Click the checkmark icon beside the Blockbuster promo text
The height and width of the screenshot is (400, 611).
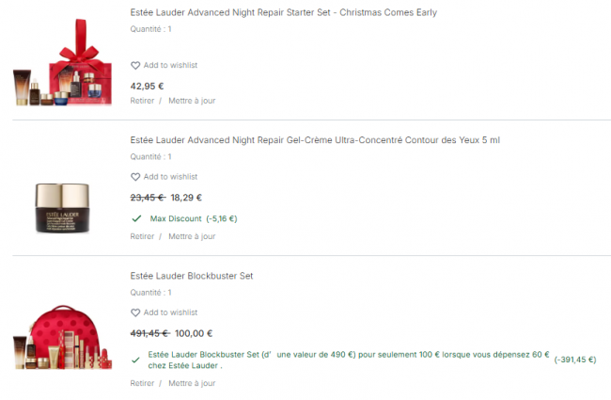(x=136, y=358)
